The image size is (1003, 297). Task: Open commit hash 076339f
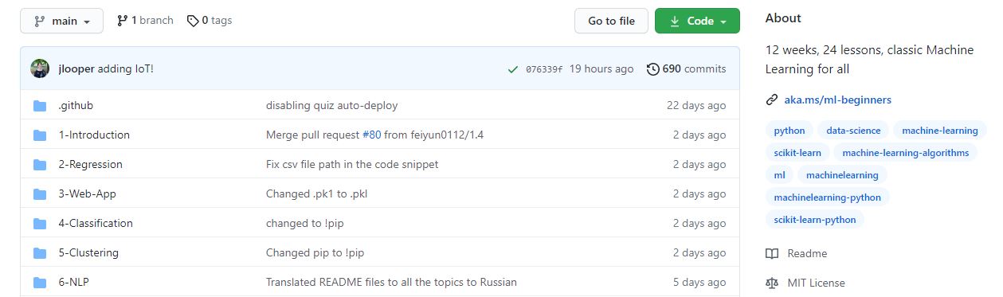(x=544, y=69)
